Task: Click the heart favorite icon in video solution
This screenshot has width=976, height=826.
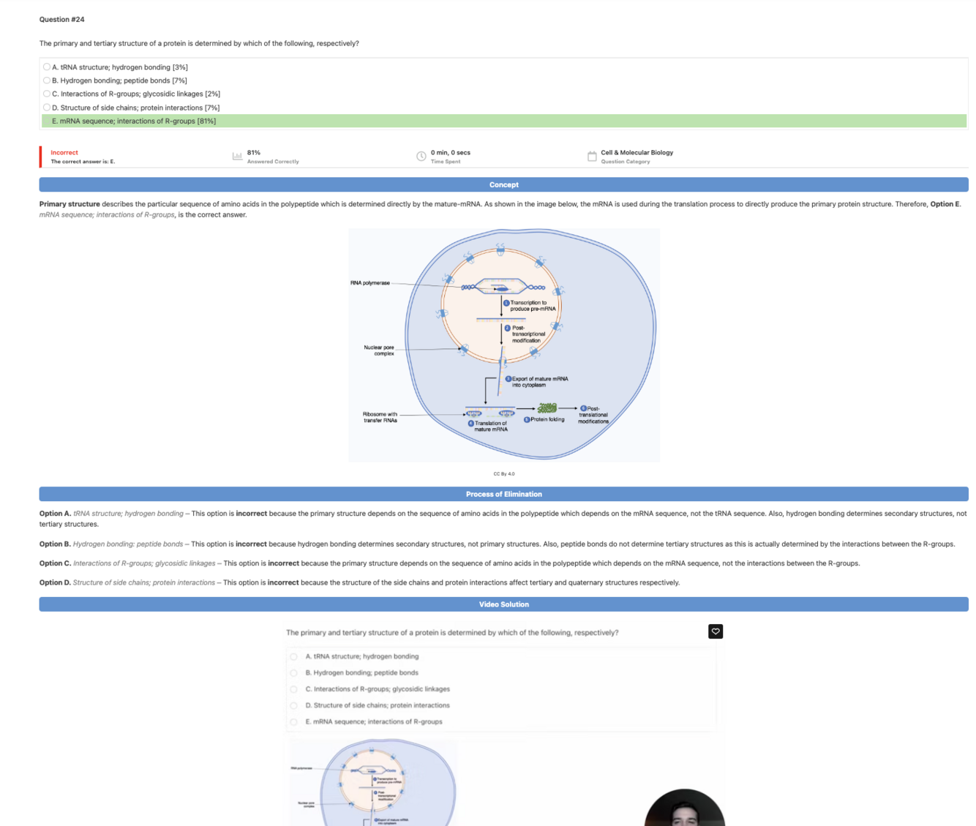Action: 716,631
